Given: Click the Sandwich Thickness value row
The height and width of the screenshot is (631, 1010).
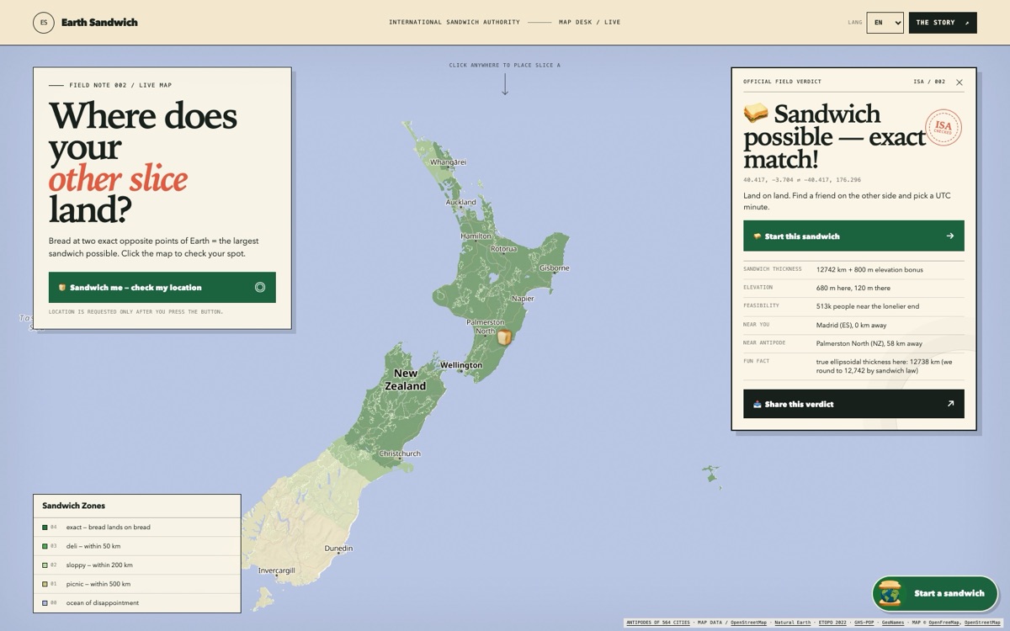Looking at the screenshot, I should [x=853, y=270].
